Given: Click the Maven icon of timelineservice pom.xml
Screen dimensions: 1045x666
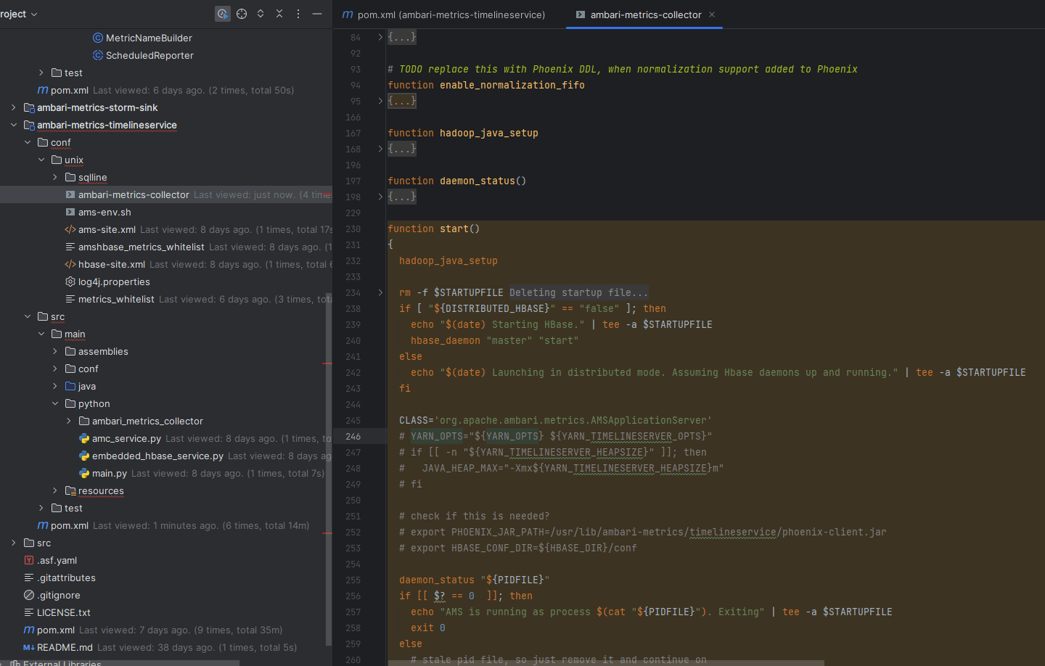Looking at the screenshot, I should 43,525.
